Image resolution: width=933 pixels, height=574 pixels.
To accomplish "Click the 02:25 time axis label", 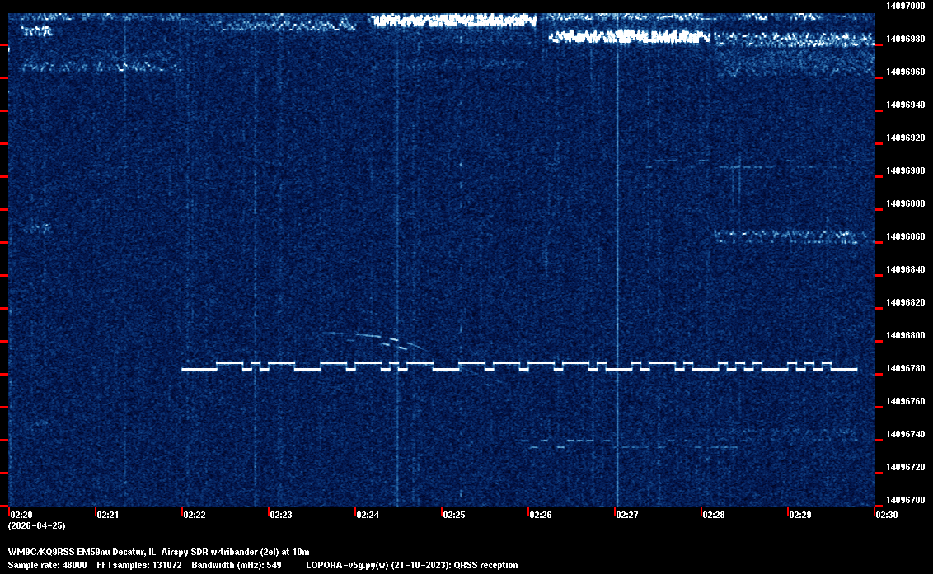I will 454,515.
